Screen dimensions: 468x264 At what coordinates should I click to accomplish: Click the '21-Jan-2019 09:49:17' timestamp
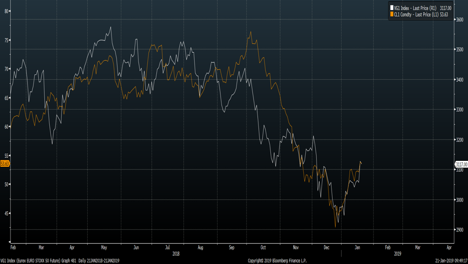451,261
